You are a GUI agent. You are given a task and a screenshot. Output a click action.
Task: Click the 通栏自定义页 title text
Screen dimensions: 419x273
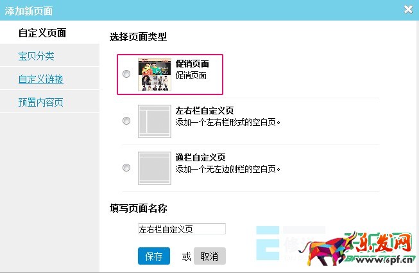(200, 157)
